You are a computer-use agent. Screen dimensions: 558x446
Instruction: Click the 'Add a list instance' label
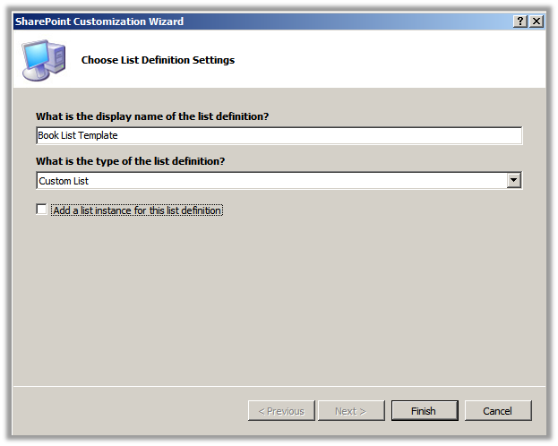(137, 210)
